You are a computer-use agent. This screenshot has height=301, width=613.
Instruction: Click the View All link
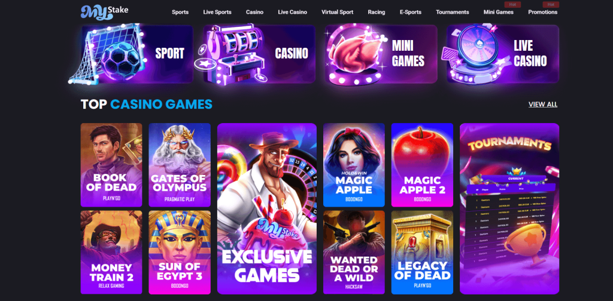tap(543, 104)
